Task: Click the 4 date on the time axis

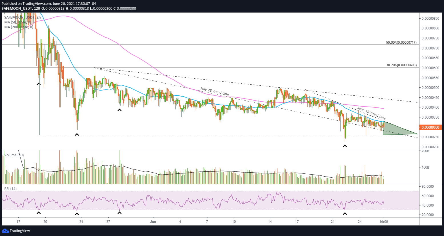Action: tap(180, 222)
